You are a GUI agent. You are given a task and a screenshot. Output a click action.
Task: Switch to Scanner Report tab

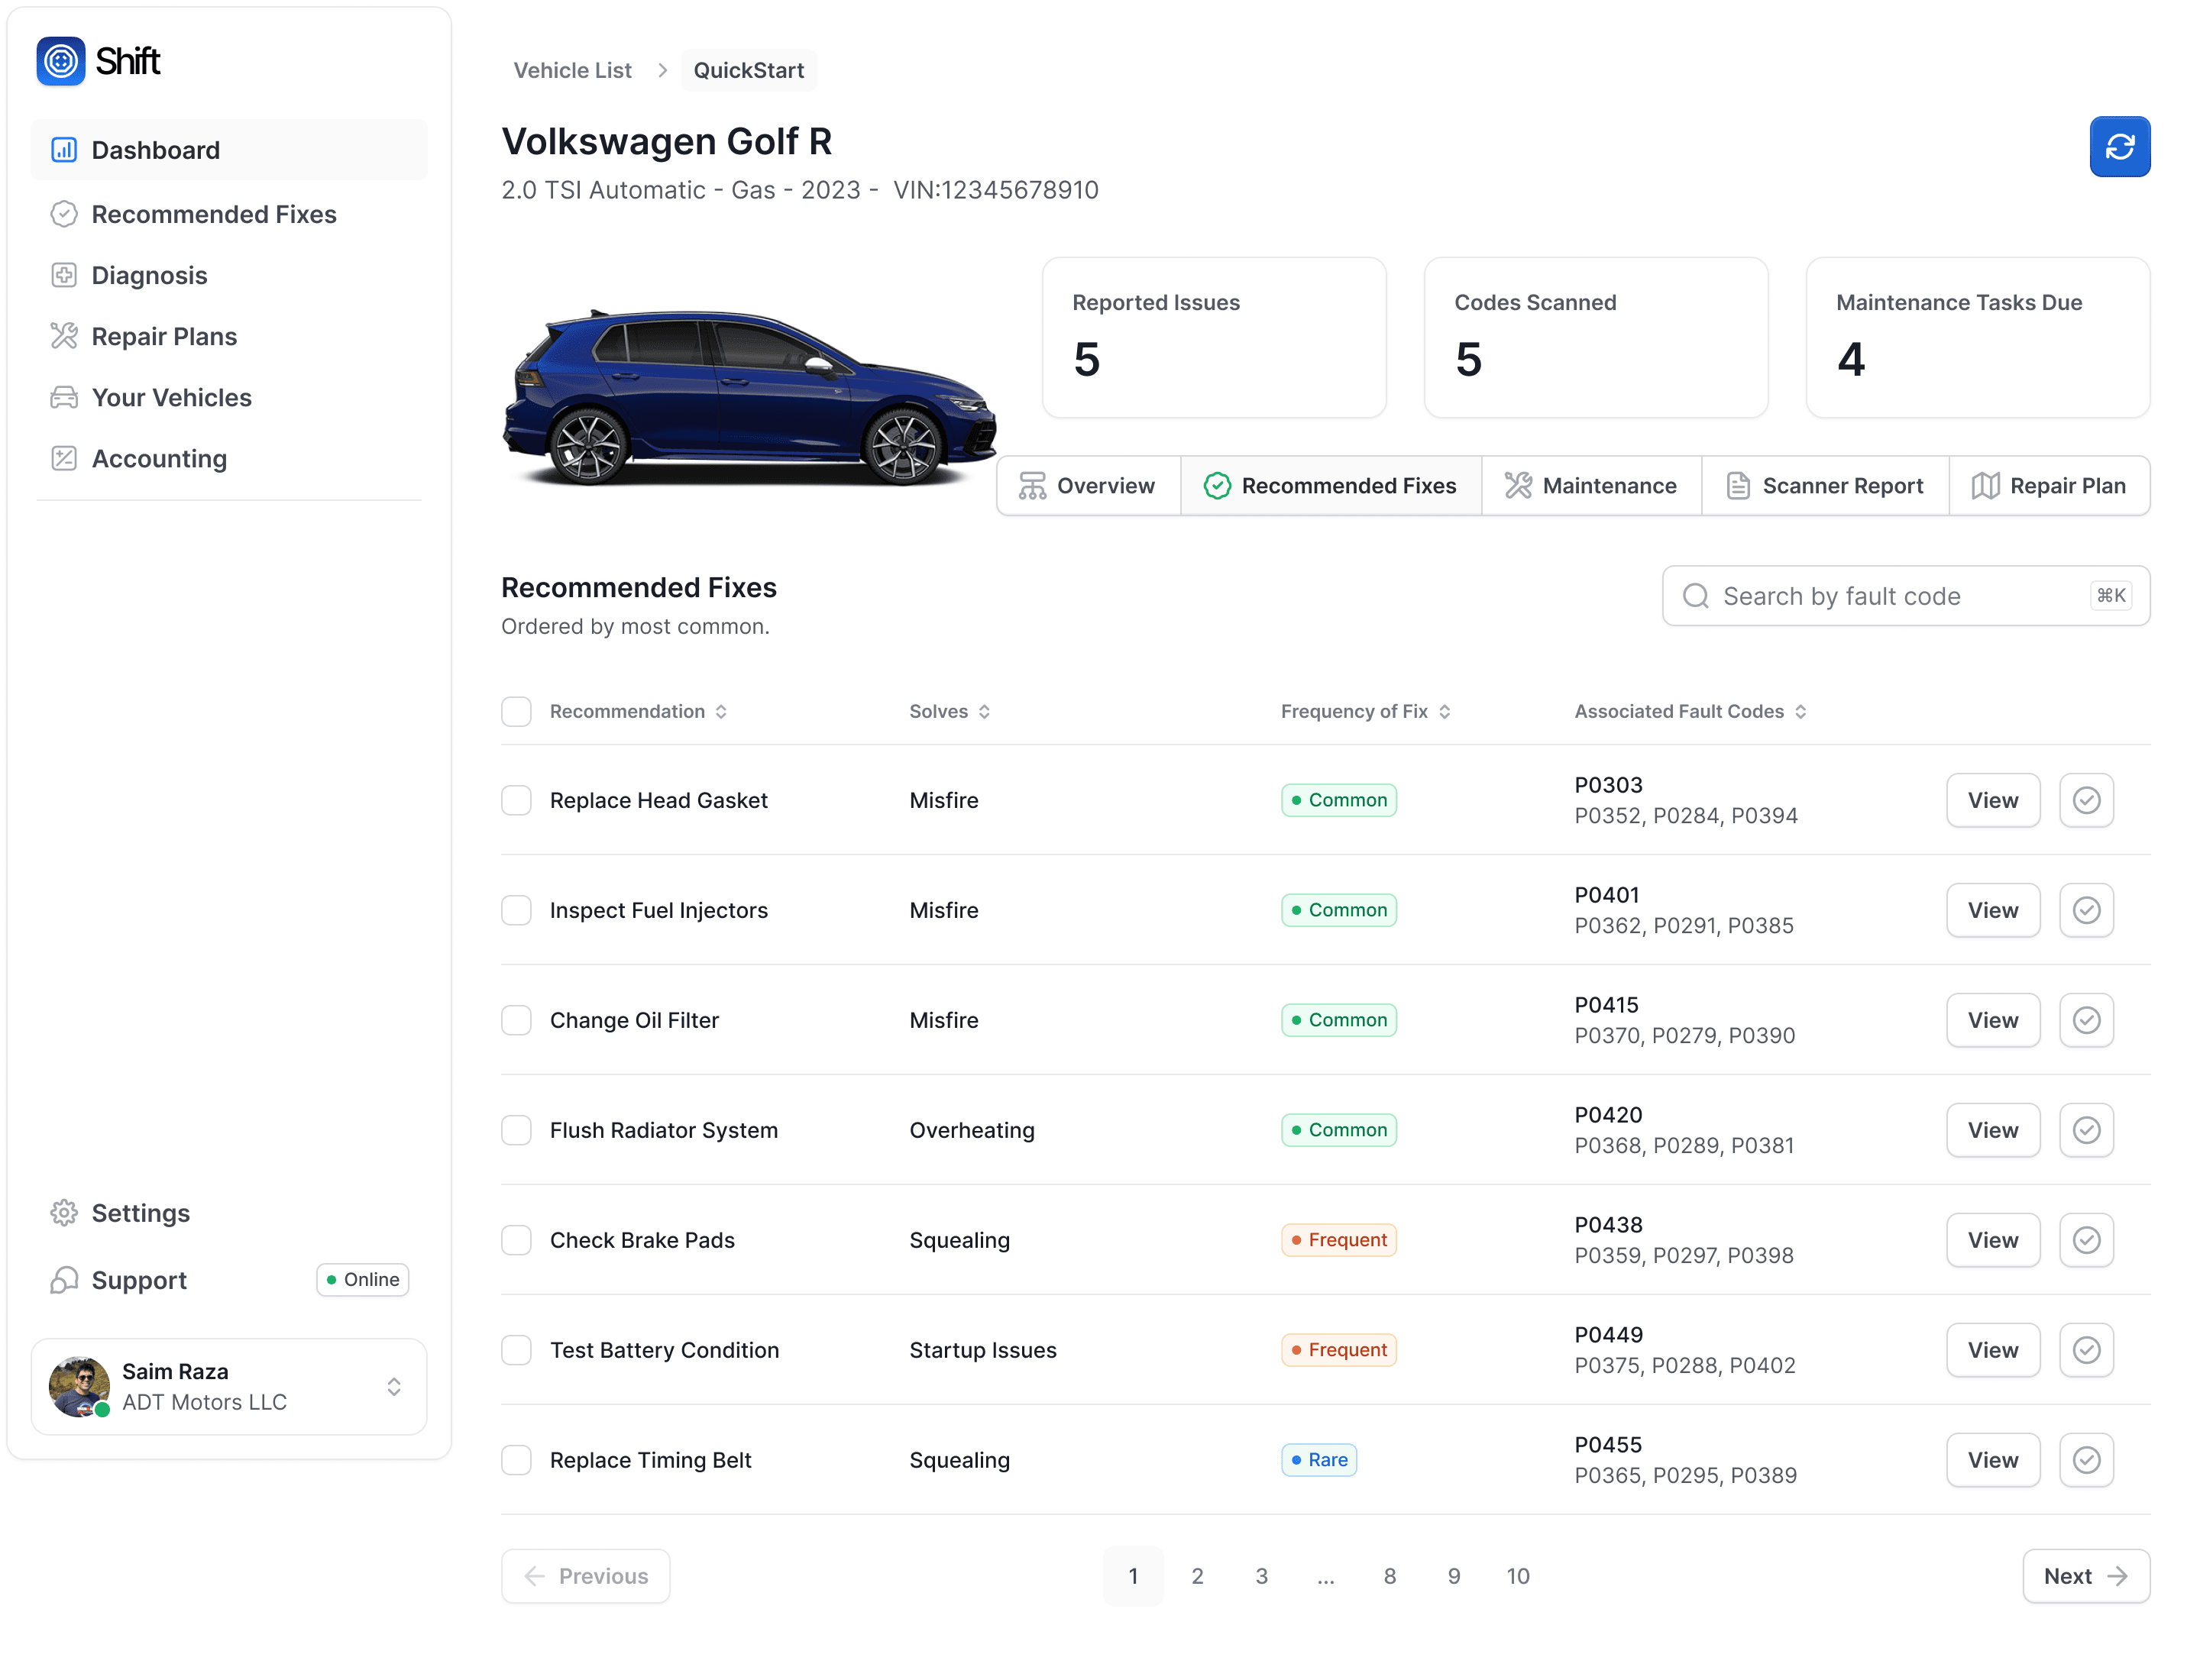click(x=1825, y=486)
